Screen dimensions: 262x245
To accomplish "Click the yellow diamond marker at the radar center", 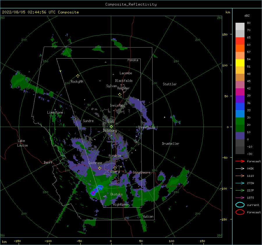I will pyautogui.click(x=111, y=127).
